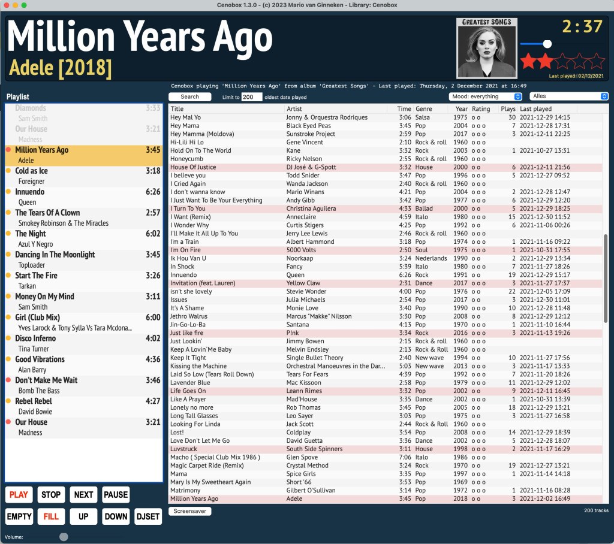Click the first red rating star
The width and height of the screenshot is (614, 544).
tap(528, 61)
